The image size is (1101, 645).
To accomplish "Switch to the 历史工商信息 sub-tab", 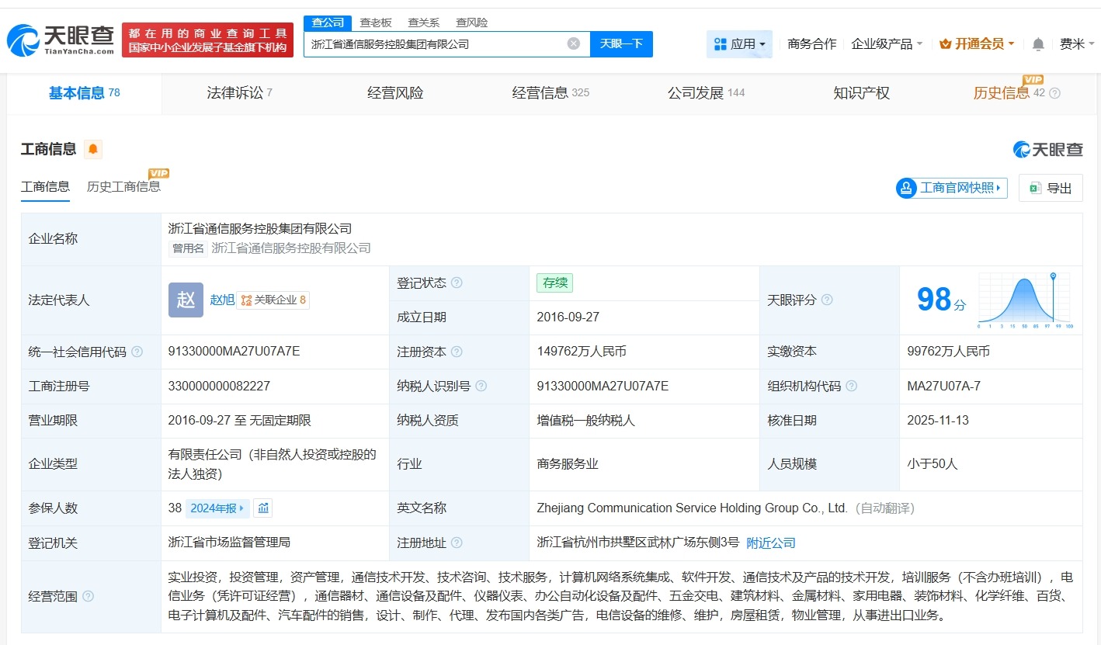I will [x=124, y=186].
